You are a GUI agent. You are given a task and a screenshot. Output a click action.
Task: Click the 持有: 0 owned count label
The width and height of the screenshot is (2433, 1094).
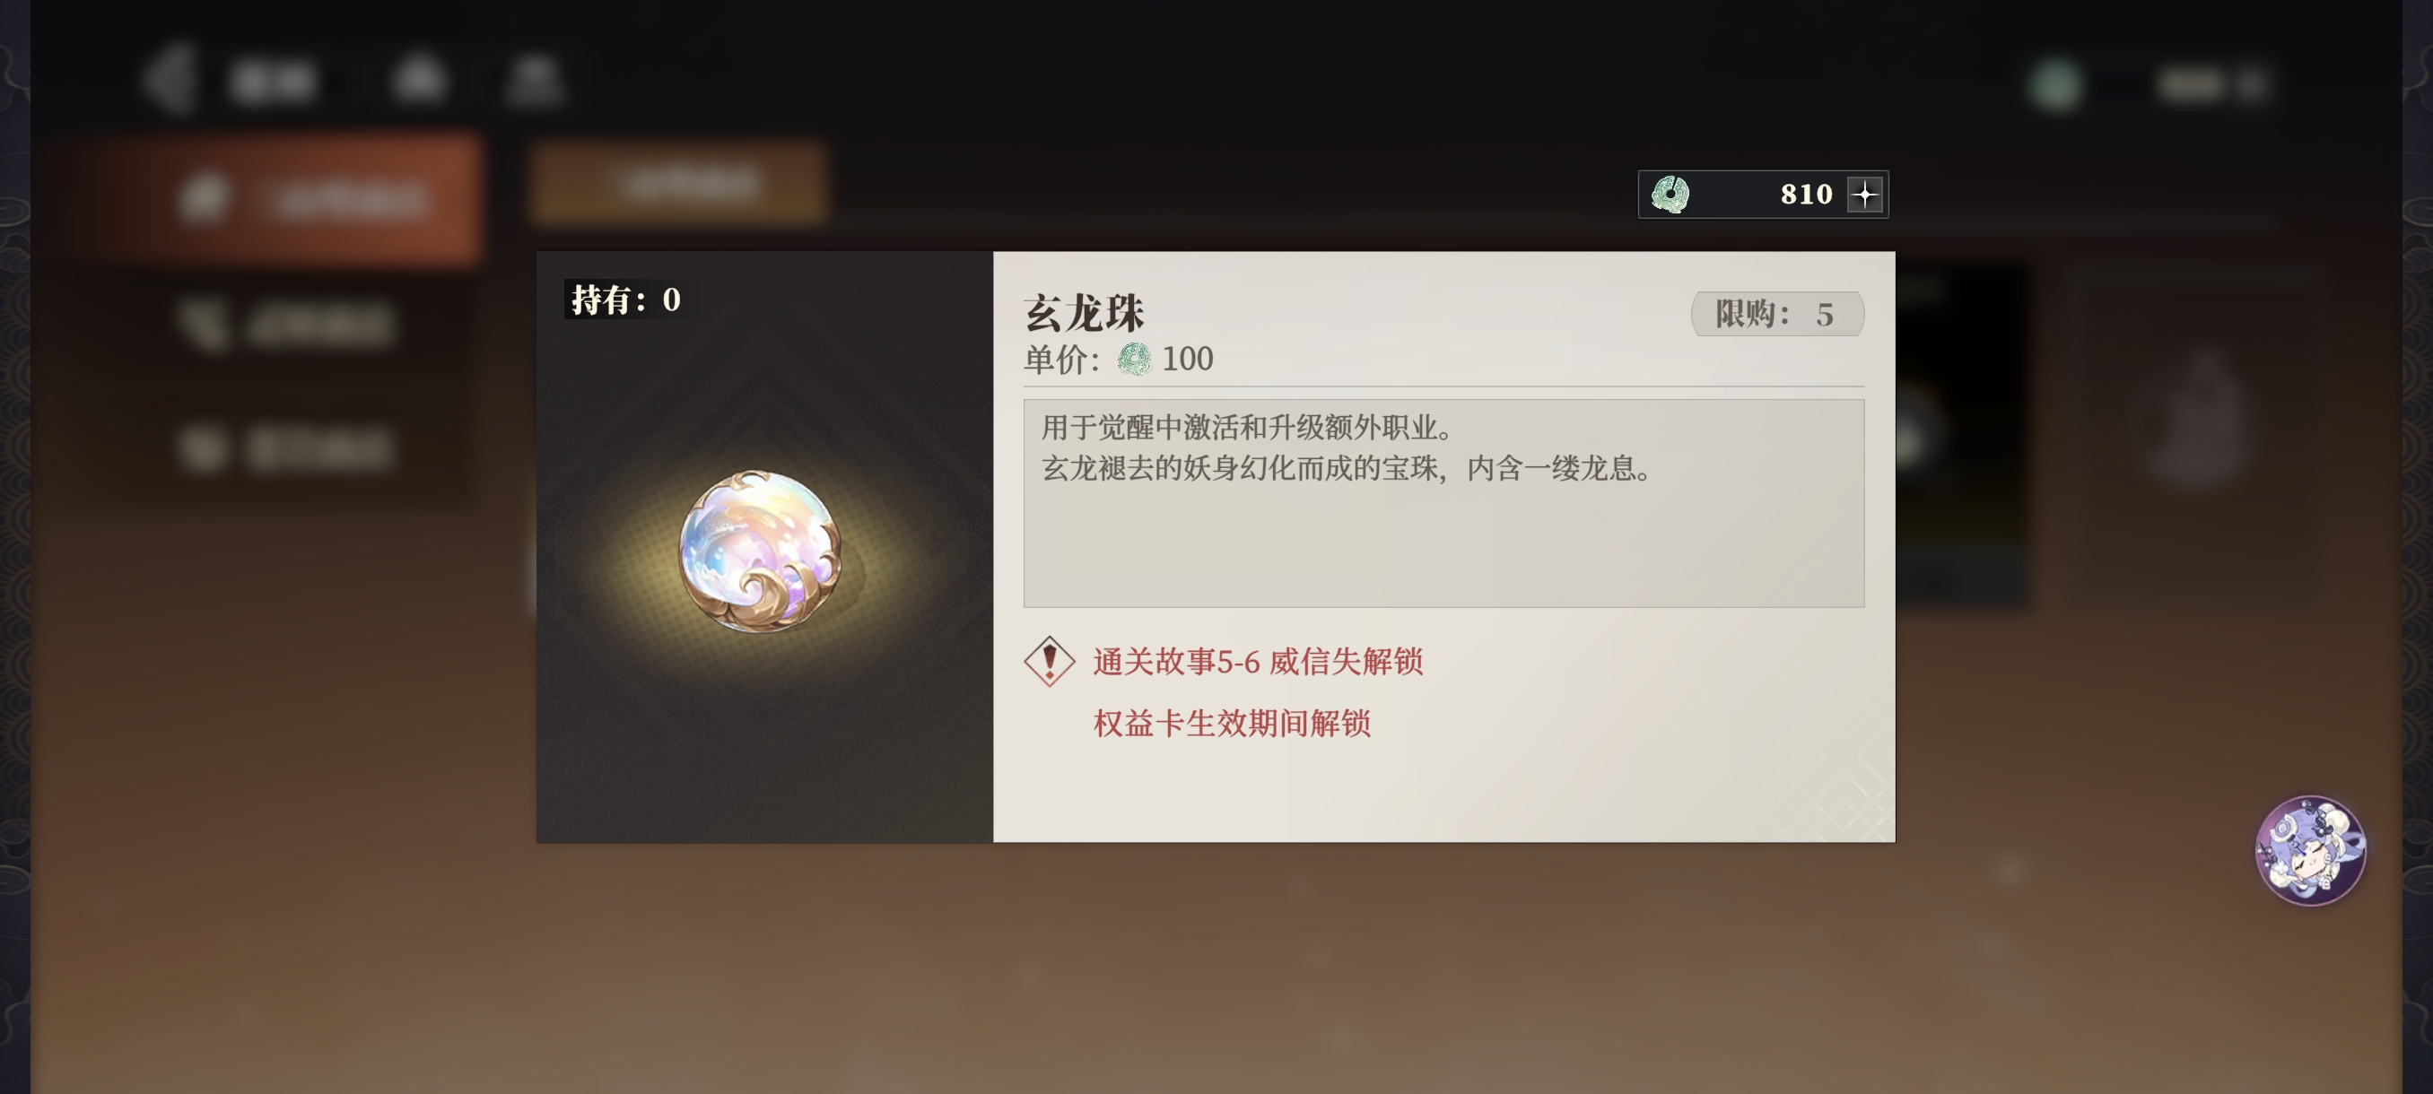[625, 300]
